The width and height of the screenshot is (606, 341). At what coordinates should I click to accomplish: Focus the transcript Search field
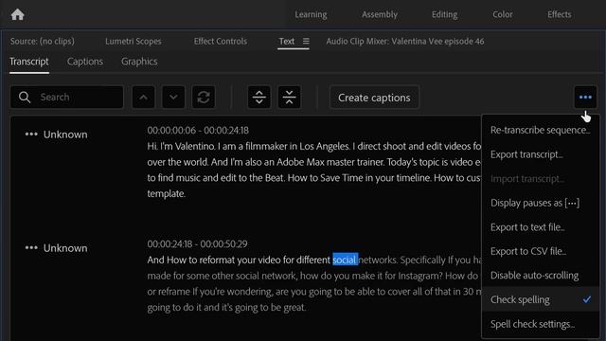pos(66,97)
